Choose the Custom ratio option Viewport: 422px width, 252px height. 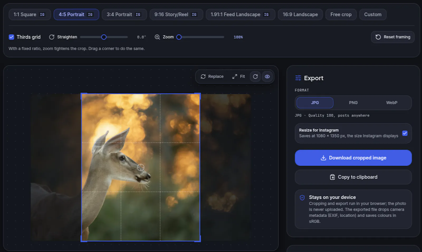[x=373, y=14]
